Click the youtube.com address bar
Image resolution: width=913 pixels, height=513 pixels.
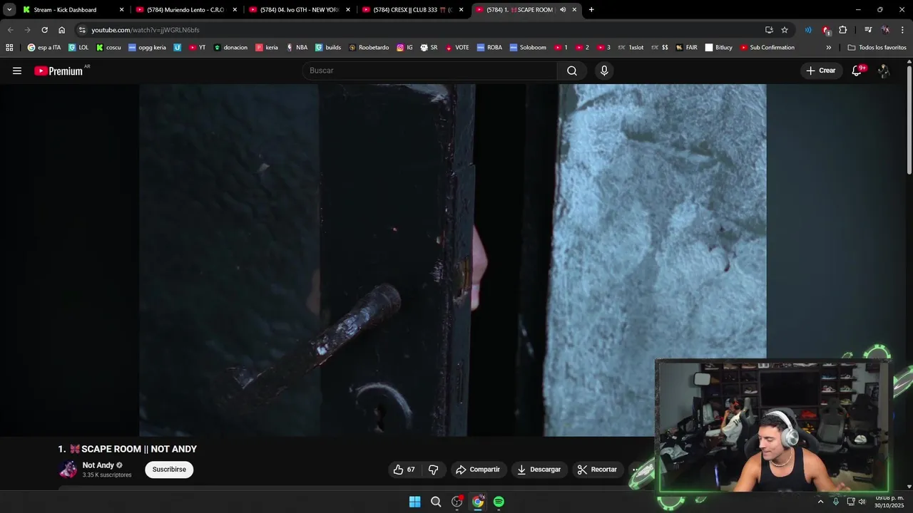(421, 30)
